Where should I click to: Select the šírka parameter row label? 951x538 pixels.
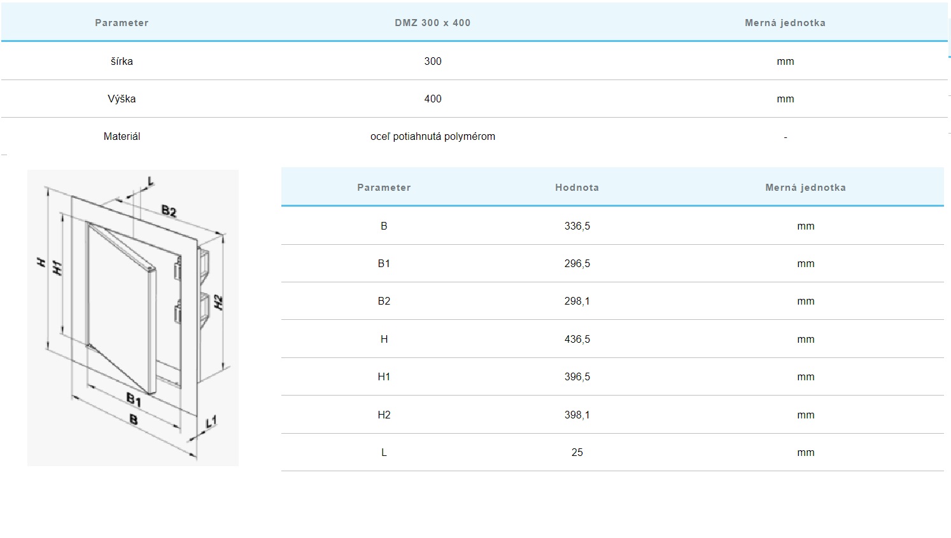[x=122, y=62]
